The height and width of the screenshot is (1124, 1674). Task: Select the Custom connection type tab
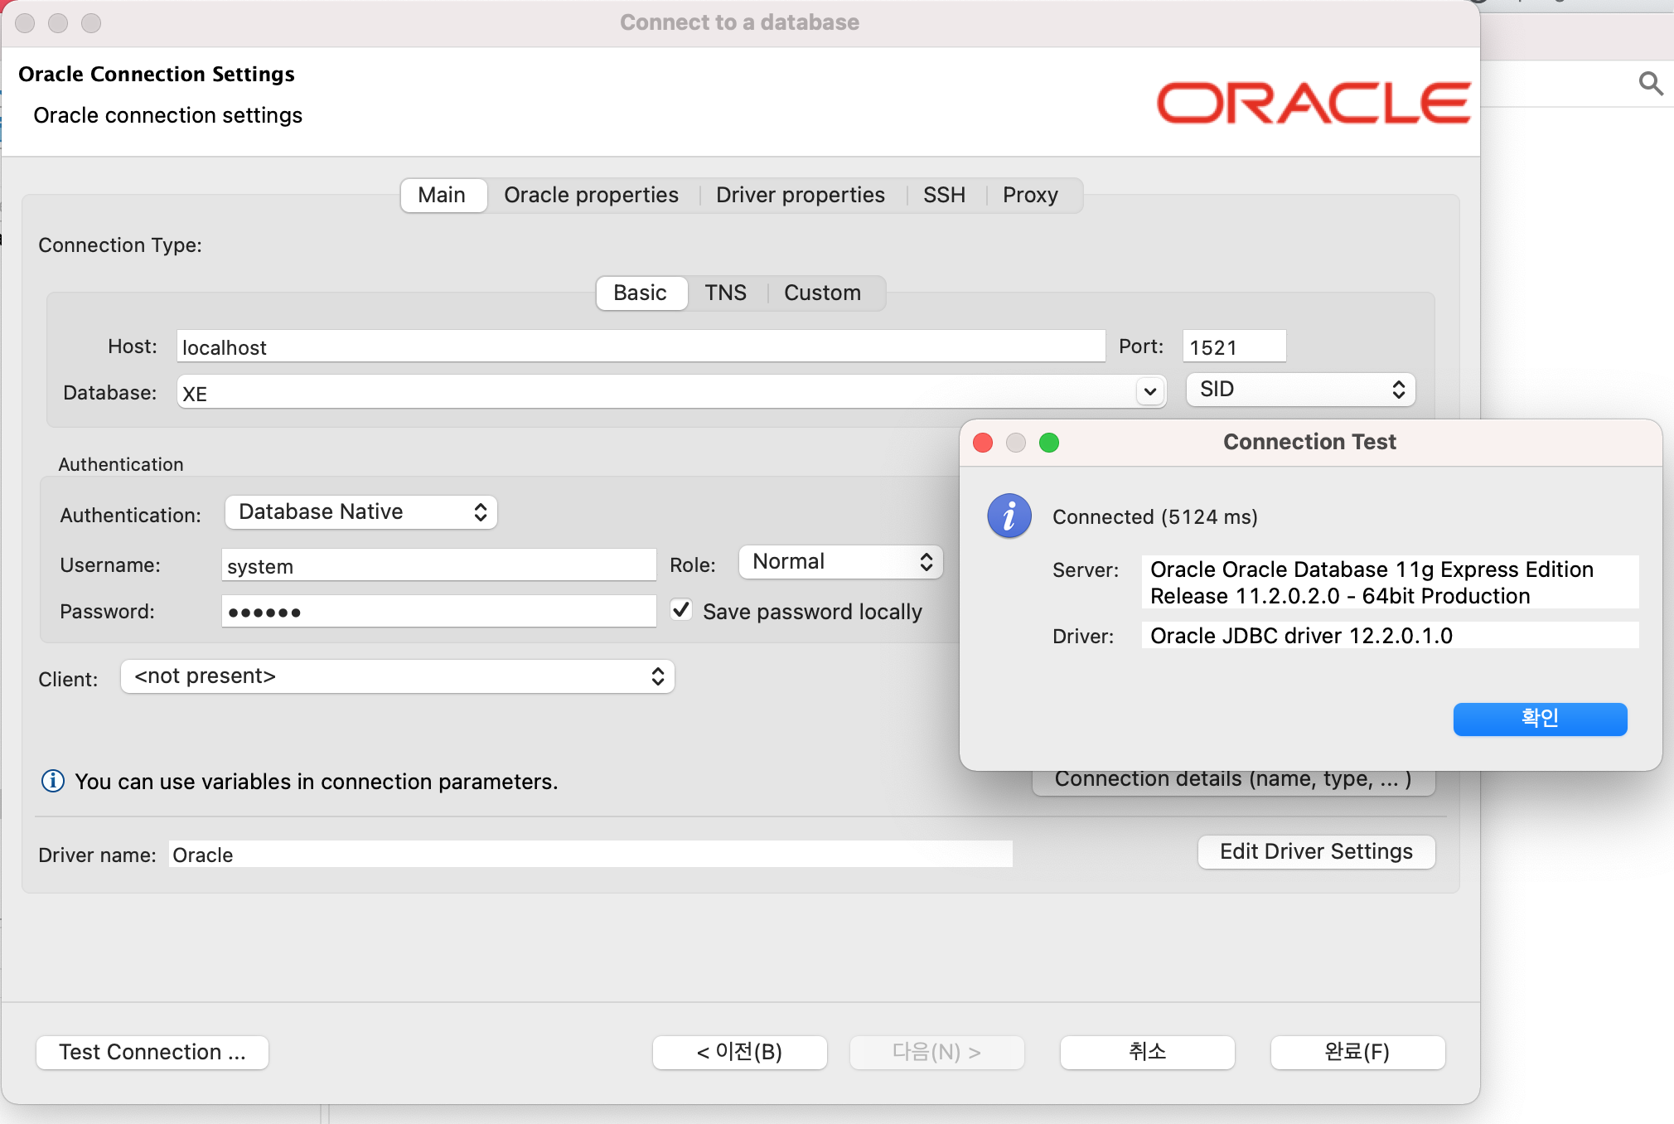[x=823, y=293]
